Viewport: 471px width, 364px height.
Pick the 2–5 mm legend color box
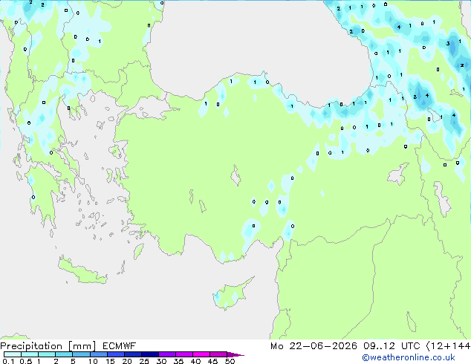click(64, 354)
